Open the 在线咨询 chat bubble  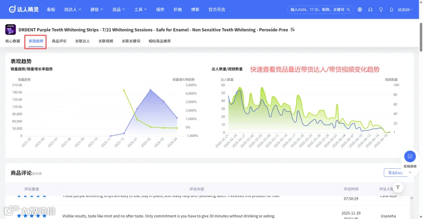coord(410,156)
